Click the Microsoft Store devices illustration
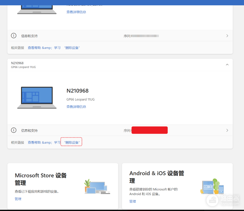Screen dimensions: 244x211 pos(97,186)
